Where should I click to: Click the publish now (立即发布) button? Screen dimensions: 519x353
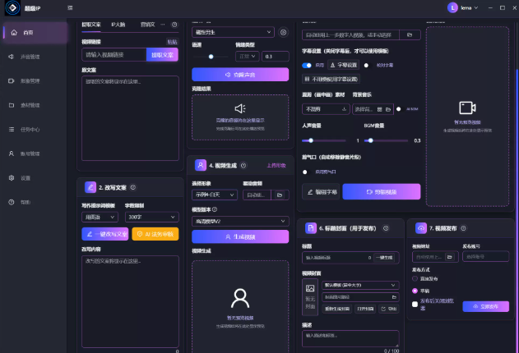click(x=485, y=306)
